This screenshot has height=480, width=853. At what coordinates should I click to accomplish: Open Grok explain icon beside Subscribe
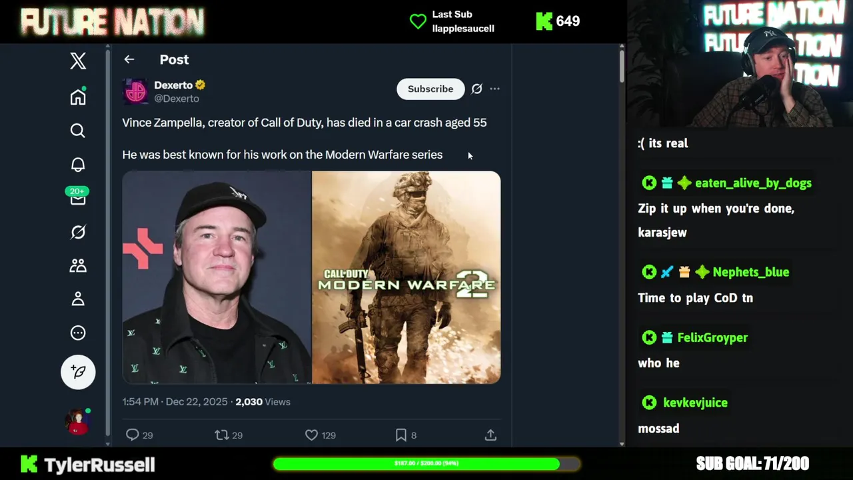(x=476, y=89)
